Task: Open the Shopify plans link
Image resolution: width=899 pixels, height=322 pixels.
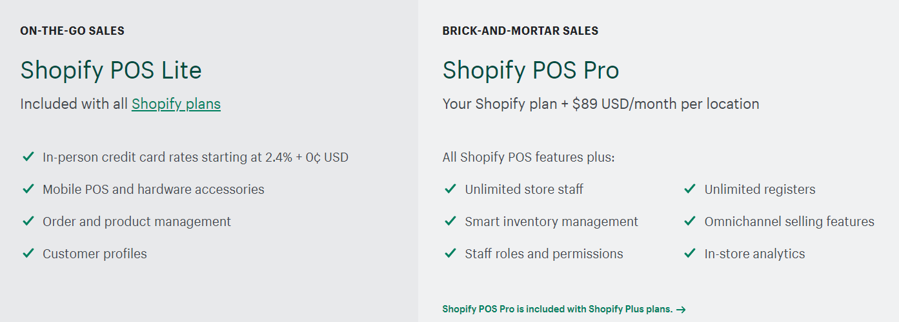Action: pyautogui.click(x=176, y=104)
